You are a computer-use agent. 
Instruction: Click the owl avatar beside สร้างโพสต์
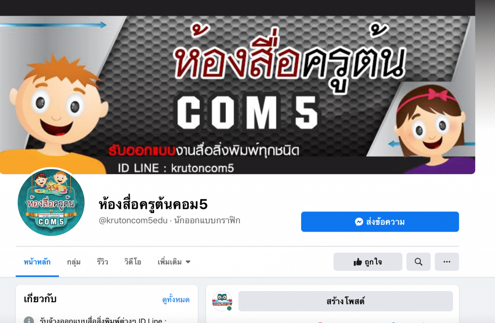pos(222,301)
